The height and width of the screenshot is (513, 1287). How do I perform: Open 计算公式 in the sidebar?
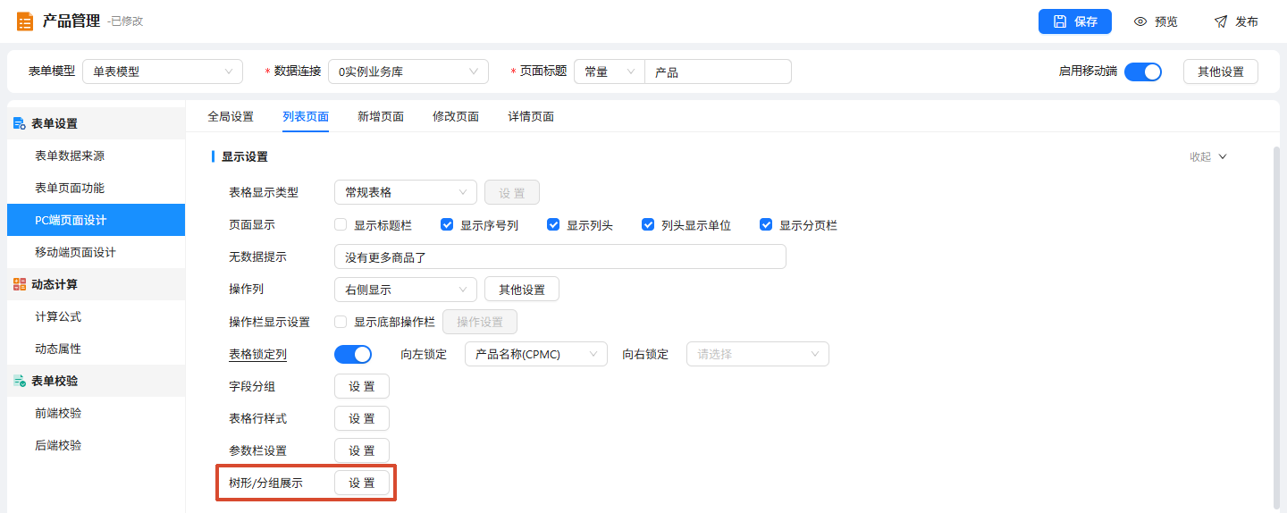point(96,316)
